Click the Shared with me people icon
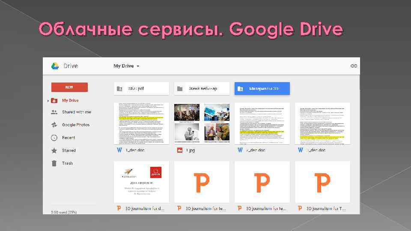Screen dimensions: 411x231 (x=54, y=112)
